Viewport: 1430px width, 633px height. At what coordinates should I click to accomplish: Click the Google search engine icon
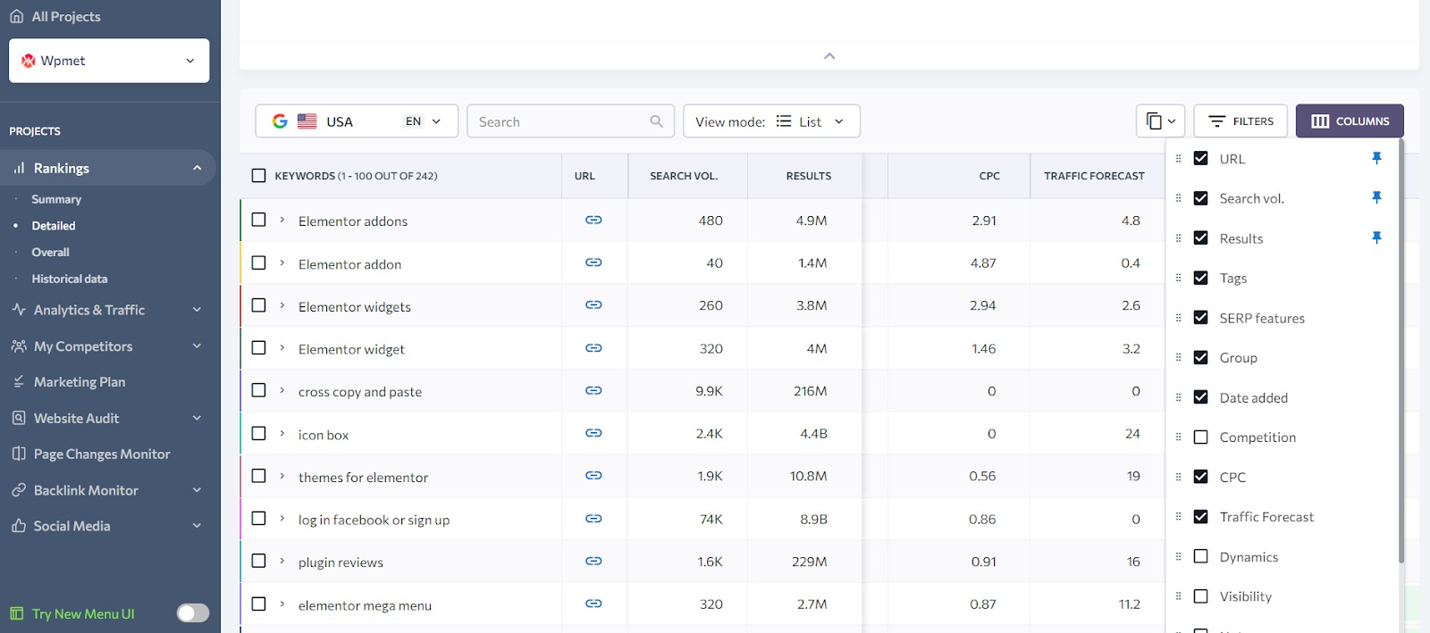point(280,121)
